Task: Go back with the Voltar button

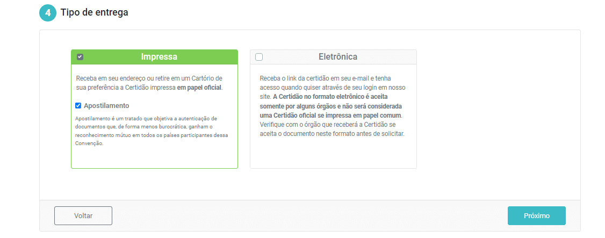Action: click(x=83, y=215)
